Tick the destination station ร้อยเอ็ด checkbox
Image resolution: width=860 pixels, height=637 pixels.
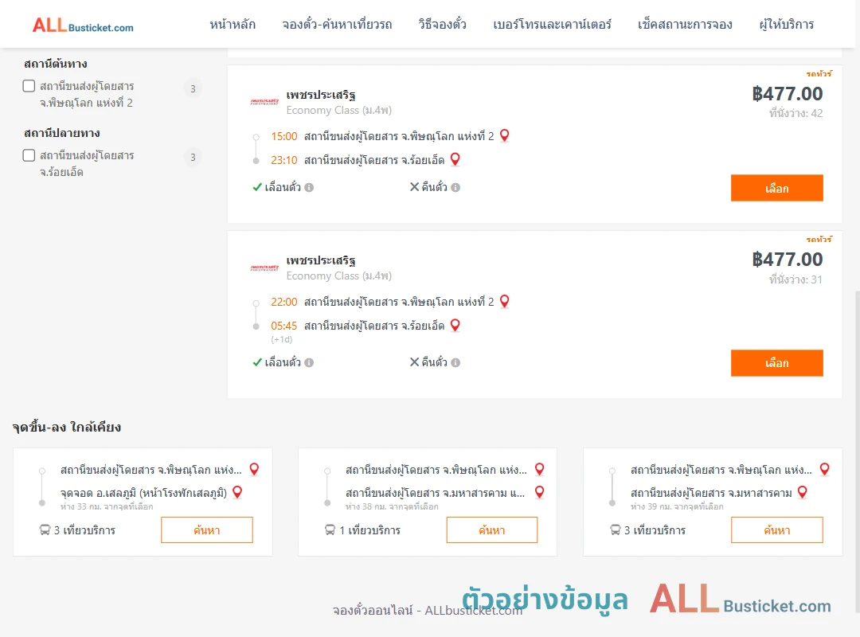pos(29,155)
